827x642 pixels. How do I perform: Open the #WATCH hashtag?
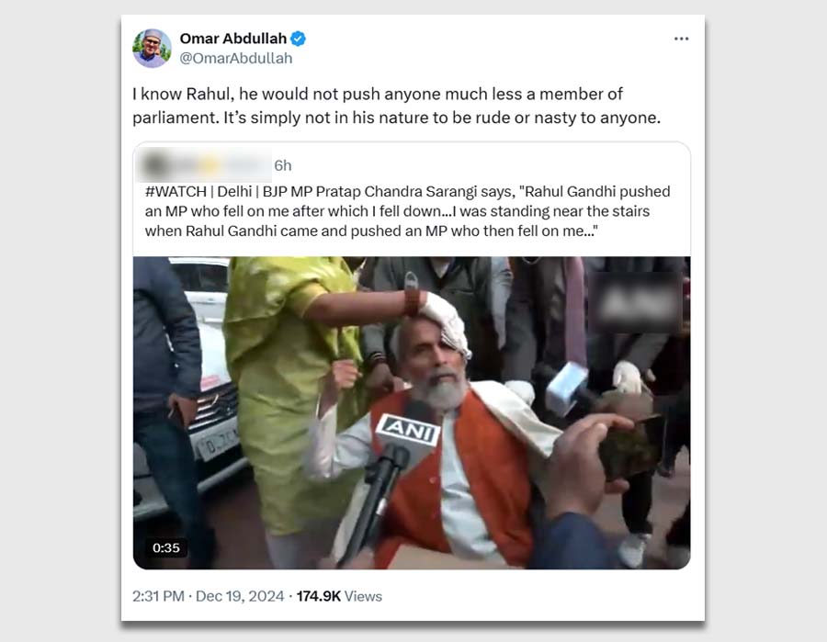click(x=176, y=191)
